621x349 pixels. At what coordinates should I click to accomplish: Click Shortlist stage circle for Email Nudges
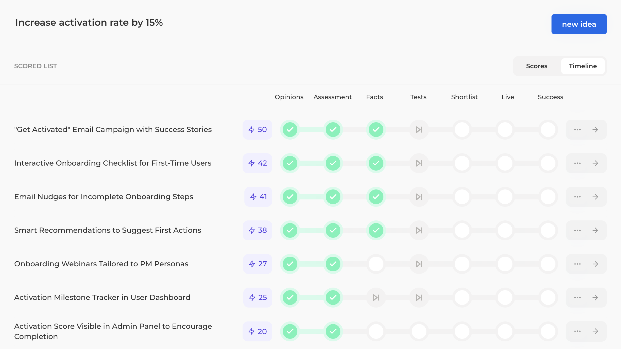[462, 197]
